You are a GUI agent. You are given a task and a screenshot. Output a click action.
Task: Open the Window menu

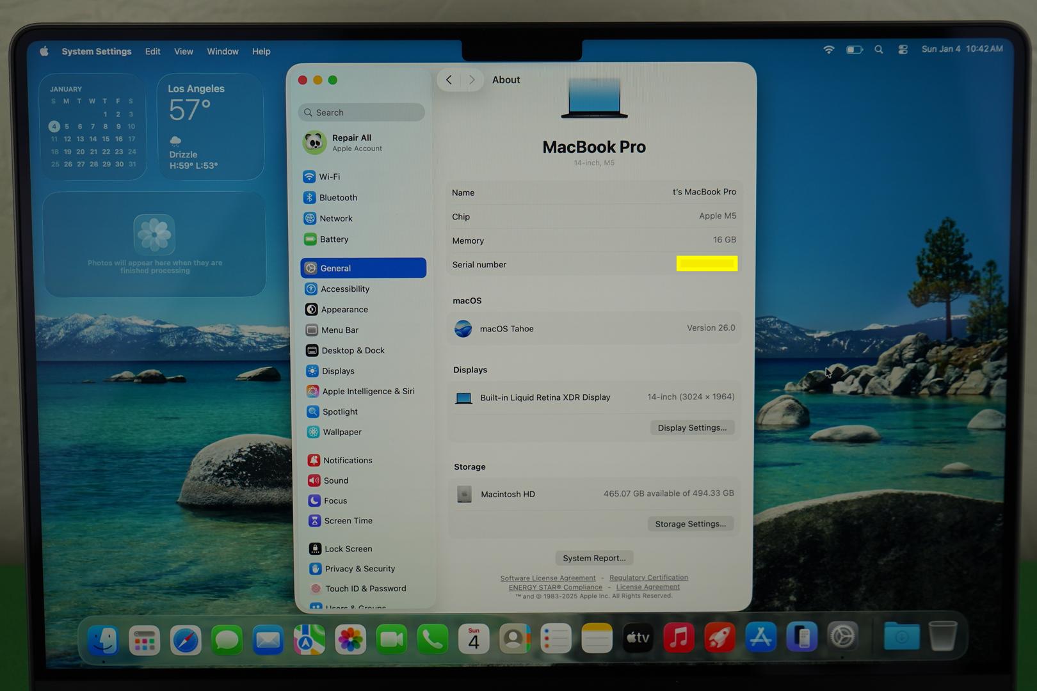(222, 51)
